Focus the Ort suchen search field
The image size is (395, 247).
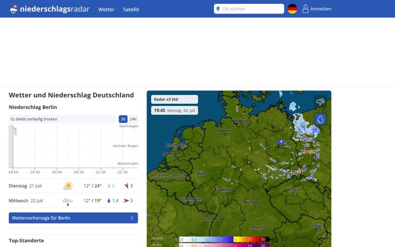(x=249, y=9)
